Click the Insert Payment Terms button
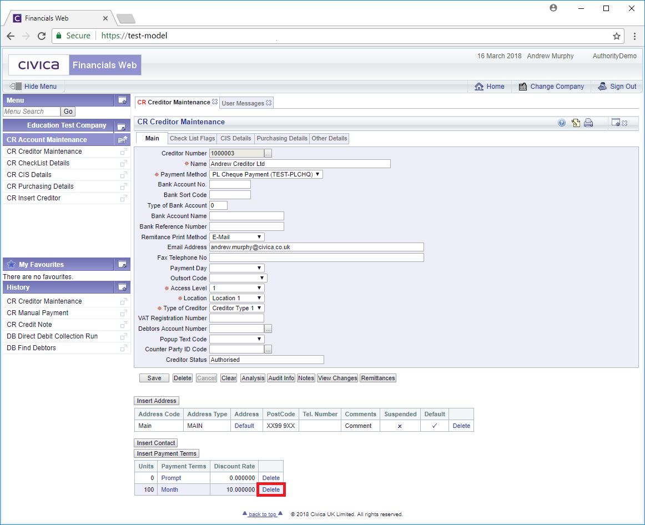This screenshot has width=645, height=525. coord(167,453)
